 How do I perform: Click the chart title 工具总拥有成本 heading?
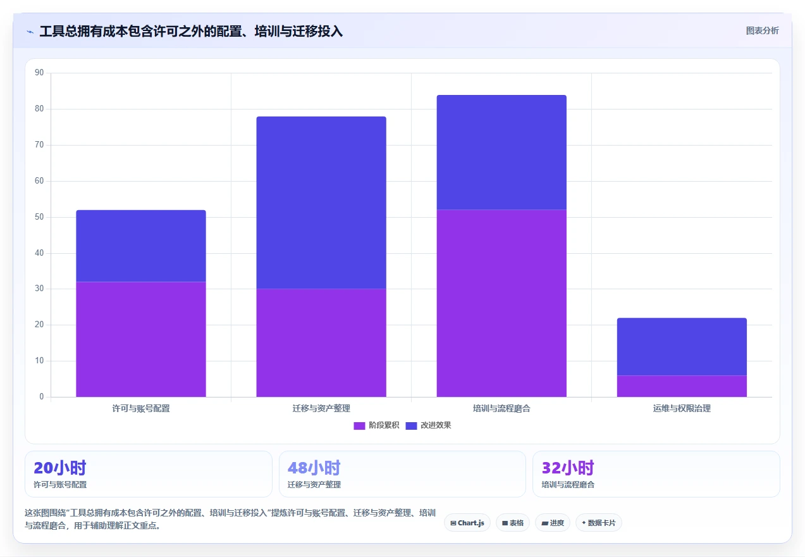point(191,31)
